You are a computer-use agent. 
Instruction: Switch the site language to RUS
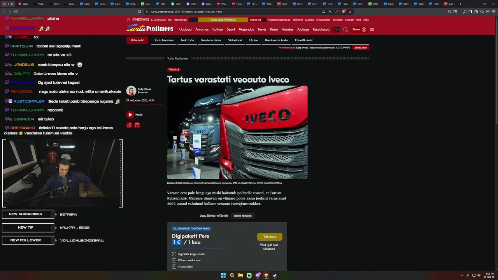359,19
